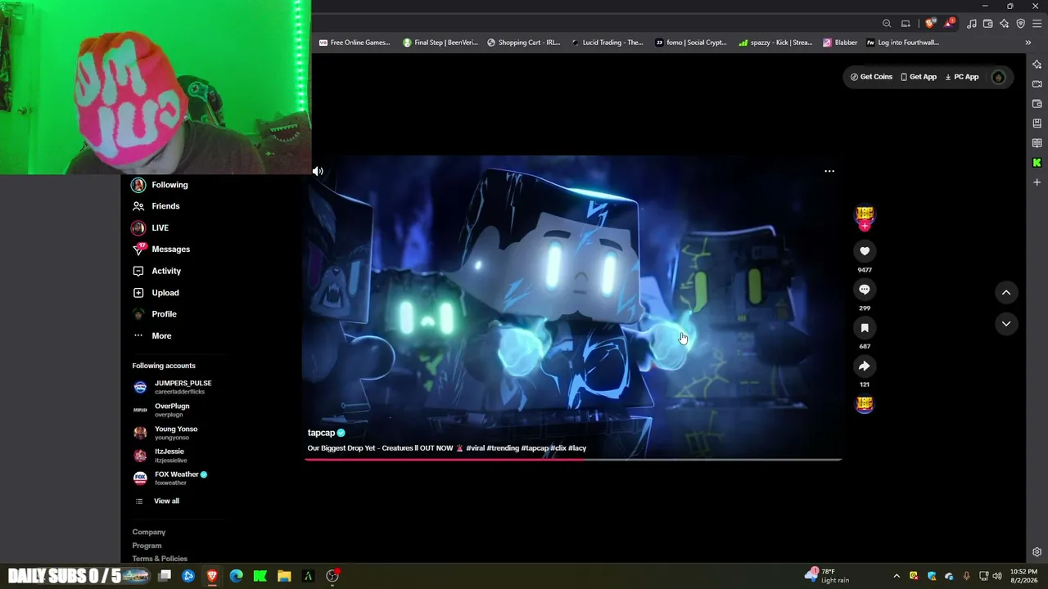Open the Brave VPN shield icon
Viewport: 1048px width, 589px height.
pos(1020,24)
